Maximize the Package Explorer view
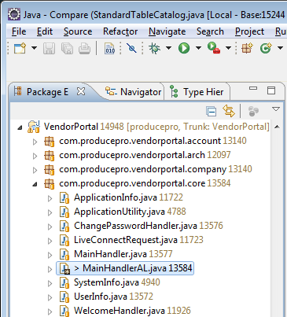 pos(271,90)
